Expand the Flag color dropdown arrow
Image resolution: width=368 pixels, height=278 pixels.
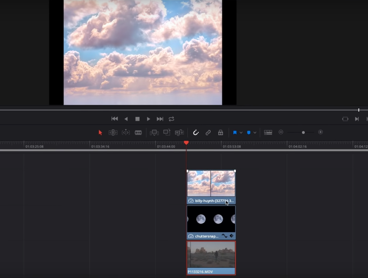[241, 133]
